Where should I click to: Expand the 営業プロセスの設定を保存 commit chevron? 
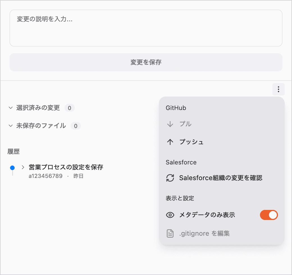pyautogui.click(x=23, y=167)
